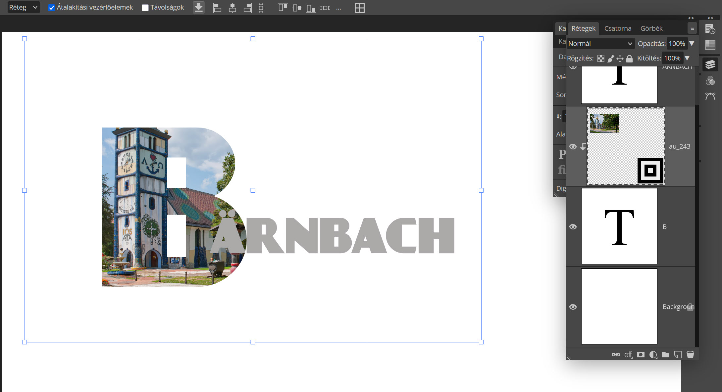Open the Normál blend mode dropdown

pyautogui.click(x=600, y=44)
